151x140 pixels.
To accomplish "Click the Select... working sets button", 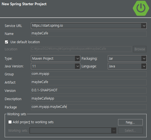I will [x=130, y=131].
